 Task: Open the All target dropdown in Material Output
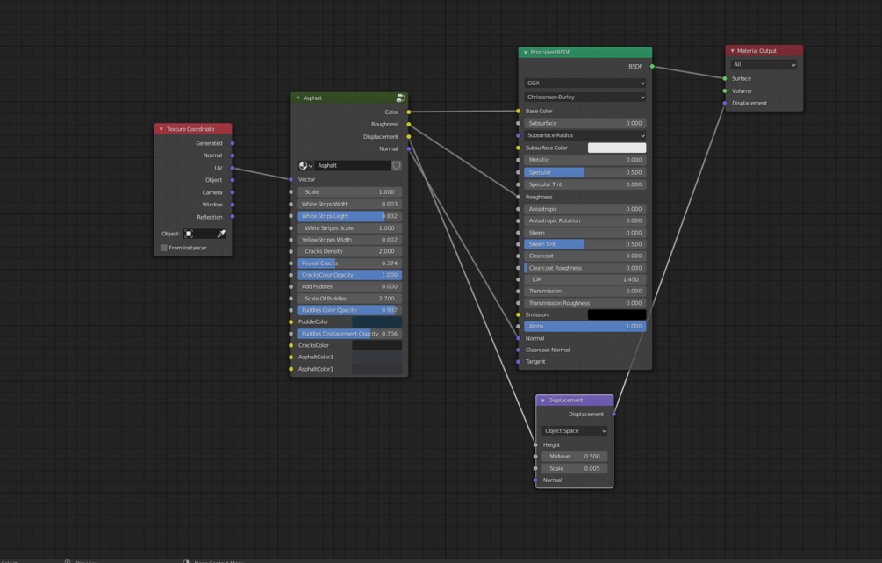[x=764, y=65]
